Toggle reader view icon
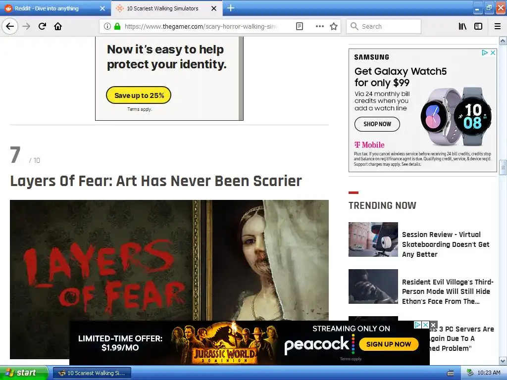Image resolution: width=507 pixels, height=380 pixels. point(300,26)
